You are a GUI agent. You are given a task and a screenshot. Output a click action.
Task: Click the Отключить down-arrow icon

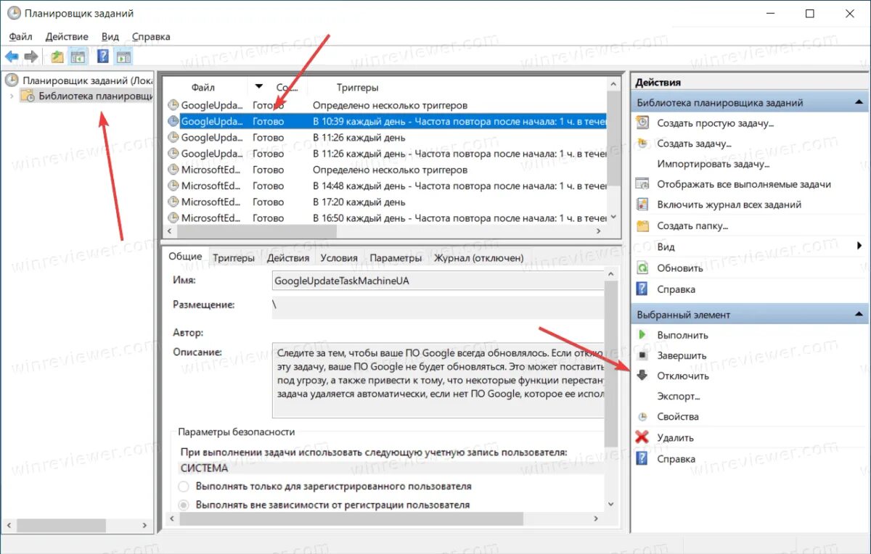click(x=642, y=376)
